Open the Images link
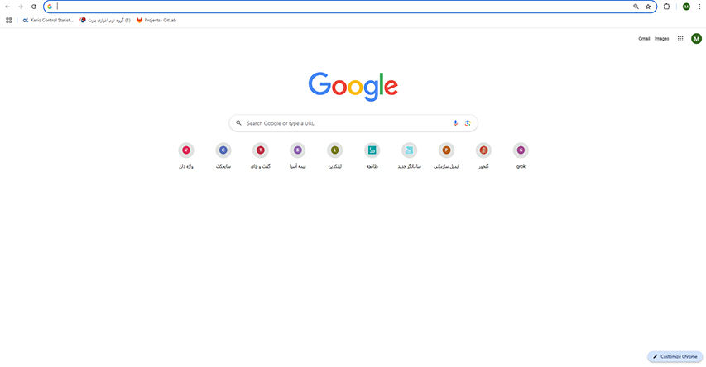 pyautogui.click(x=661, y=39)
